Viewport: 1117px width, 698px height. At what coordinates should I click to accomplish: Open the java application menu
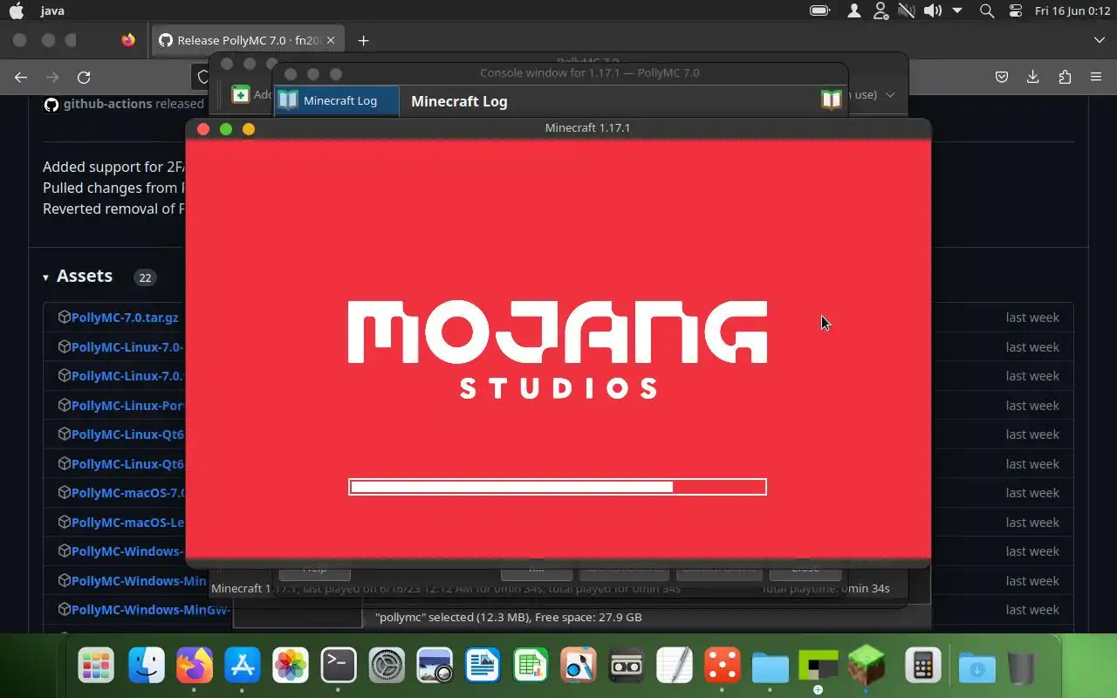[52, 11]
